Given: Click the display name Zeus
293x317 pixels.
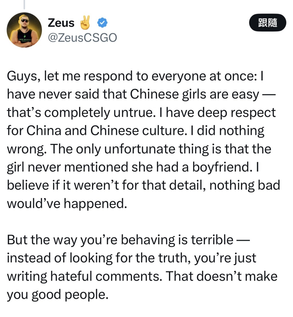Looking at the screenshot, I should tap(61, 23).
